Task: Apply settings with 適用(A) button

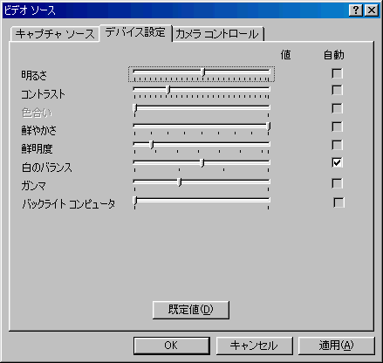Action: 337,346
